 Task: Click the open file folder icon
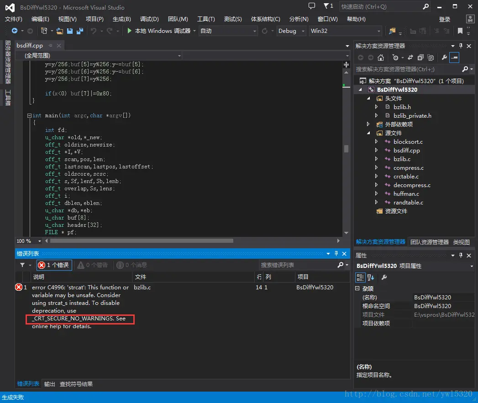60,31
